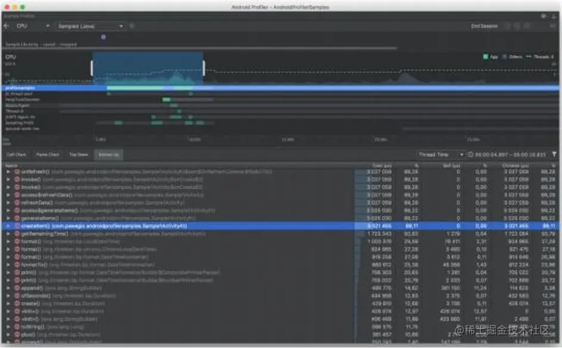Image resolution: width=562 pixels, height=348 pixels.
Task: Expand the getRemainingTime() row
Action: [8, 234]
